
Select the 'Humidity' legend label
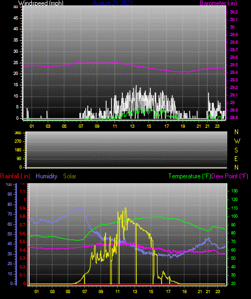click(46, 176)
